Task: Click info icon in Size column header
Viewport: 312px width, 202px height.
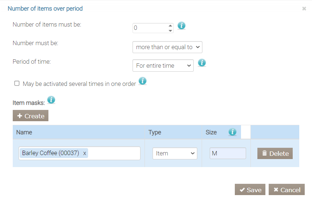Action: pyautogui.click(x=232, y=132)
